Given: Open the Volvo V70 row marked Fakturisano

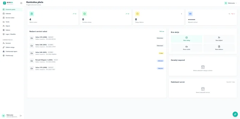Looking at the screenshot, I should [x=97, y=38].
